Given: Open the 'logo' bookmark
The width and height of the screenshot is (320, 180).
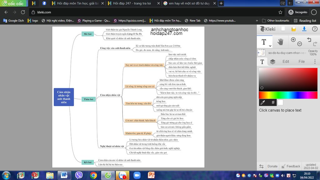Looking at the screenshot, I should pyautogui.click(x=32, y=21).
